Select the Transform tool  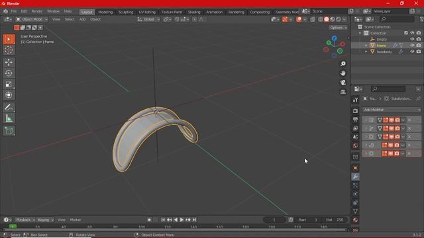pyautogui.click(x=9, y=95)
